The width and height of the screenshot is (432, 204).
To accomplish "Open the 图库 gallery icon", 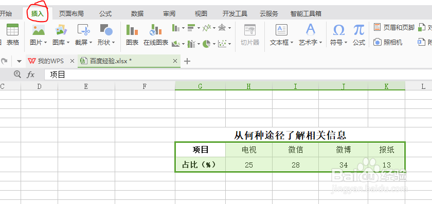I will [x=61, y=30].
